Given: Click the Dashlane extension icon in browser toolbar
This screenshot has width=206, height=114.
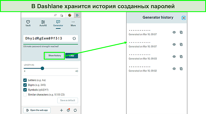Looking at the screenshot, I should point(77,15).
